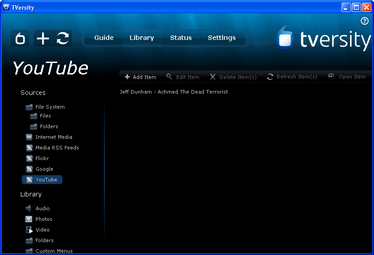Viewport: 374px width, 255px height.
Task: Select the Files source entry
Action: [45, 116]
